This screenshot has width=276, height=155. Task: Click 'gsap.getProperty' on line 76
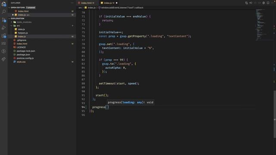pos(133,36)
